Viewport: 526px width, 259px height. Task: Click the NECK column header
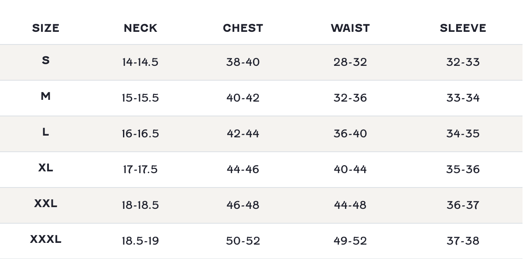pos(140,28)
